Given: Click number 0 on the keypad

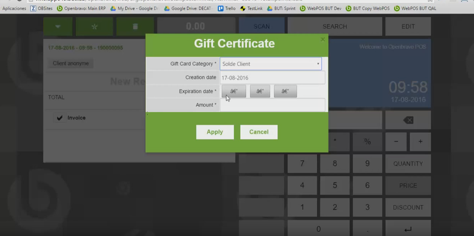Looking at the screenshot, I should coord(319,229).
